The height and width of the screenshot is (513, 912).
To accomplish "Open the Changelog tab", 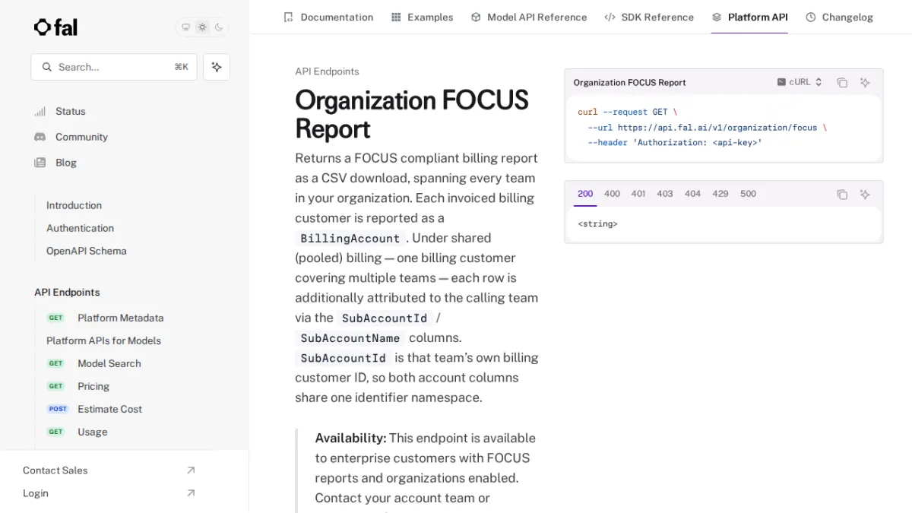I will [839, 17].
